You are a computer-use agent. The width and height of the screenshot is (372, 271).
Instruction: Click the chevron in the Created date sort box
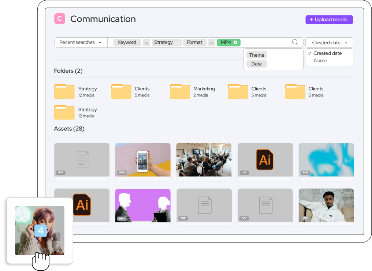(346, 43)
